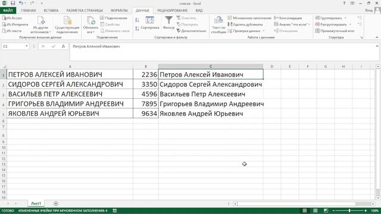
Task: Click the Подключения button
Action: coord(114,18)
